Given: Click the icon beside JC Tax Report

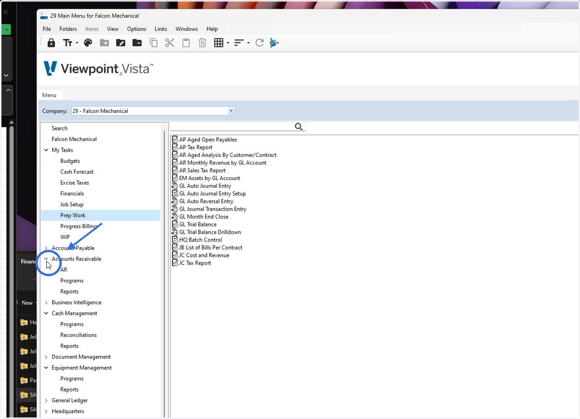Looking at the screenshot, I should pos(175,263).
